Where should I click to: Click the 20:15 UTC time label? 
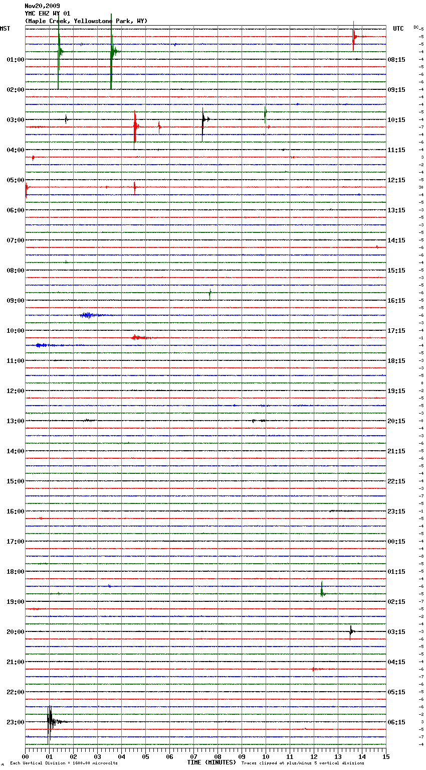pos(396,421)
